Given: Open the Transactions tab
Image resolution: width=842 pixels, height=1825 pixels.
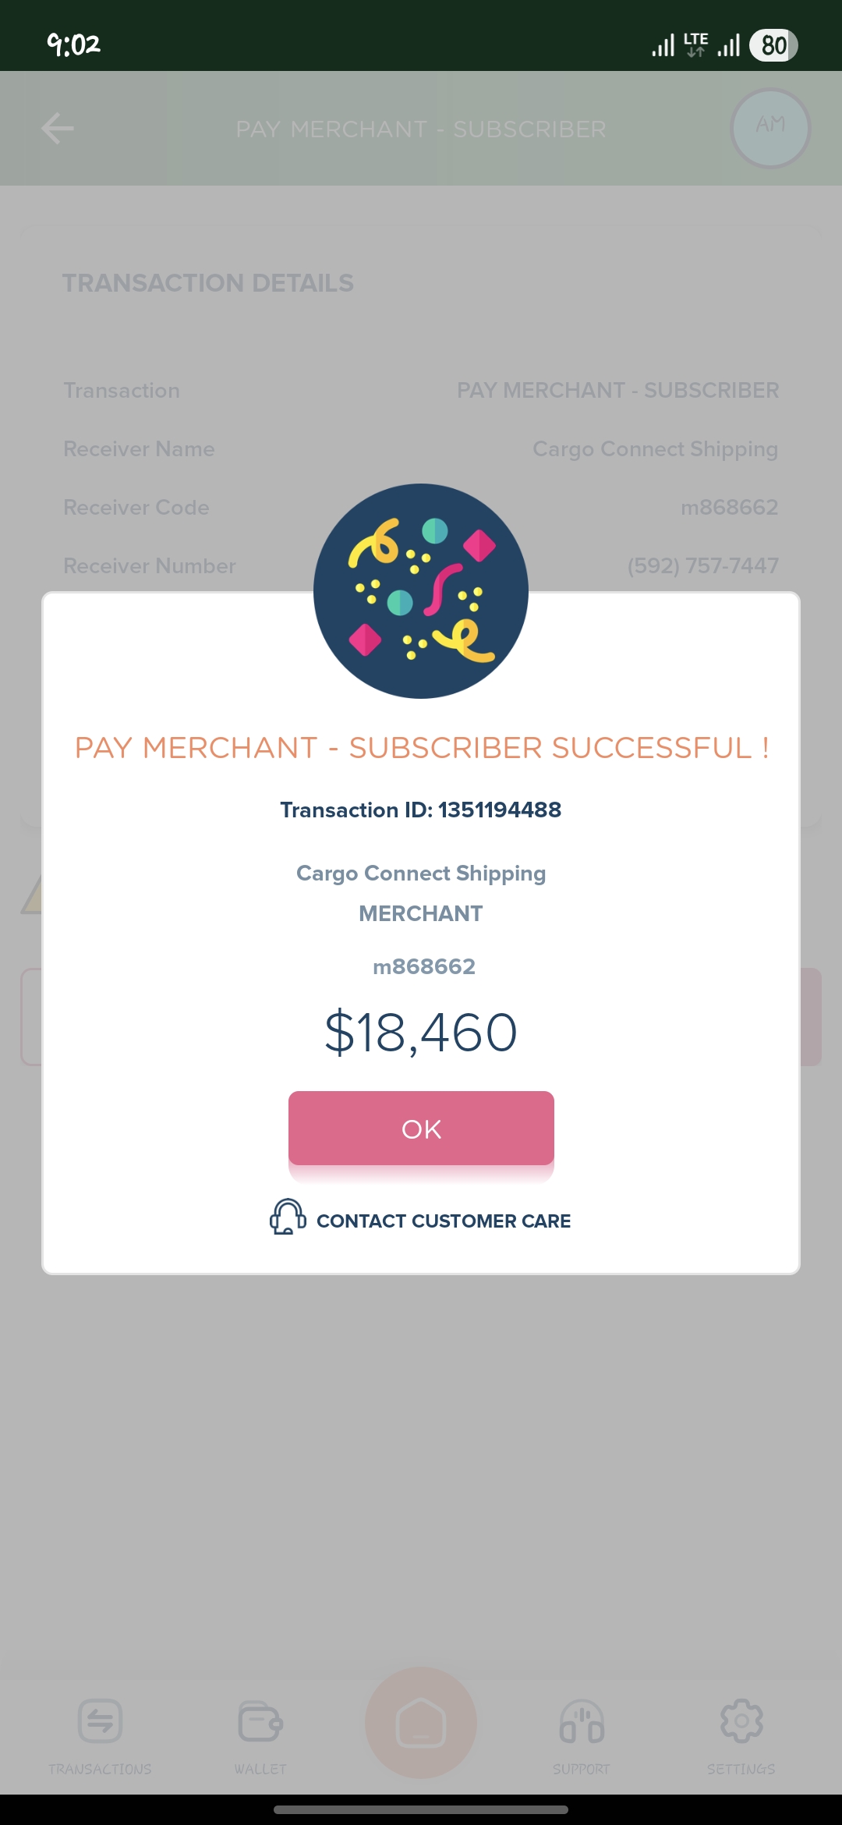Looking at the screenshot, I should pyautogui.click(x=100, y=1733).
